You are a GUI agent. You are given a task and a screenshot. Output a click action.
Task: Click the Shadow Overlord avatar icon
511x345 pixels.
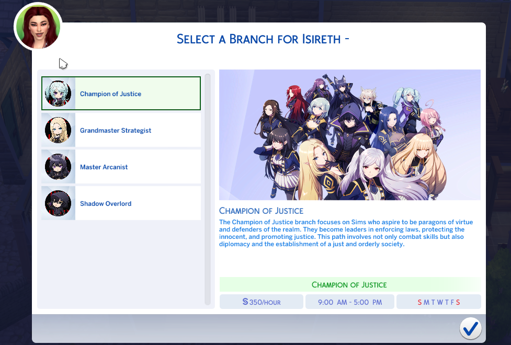pyautogui.click(x=58, y=203)
